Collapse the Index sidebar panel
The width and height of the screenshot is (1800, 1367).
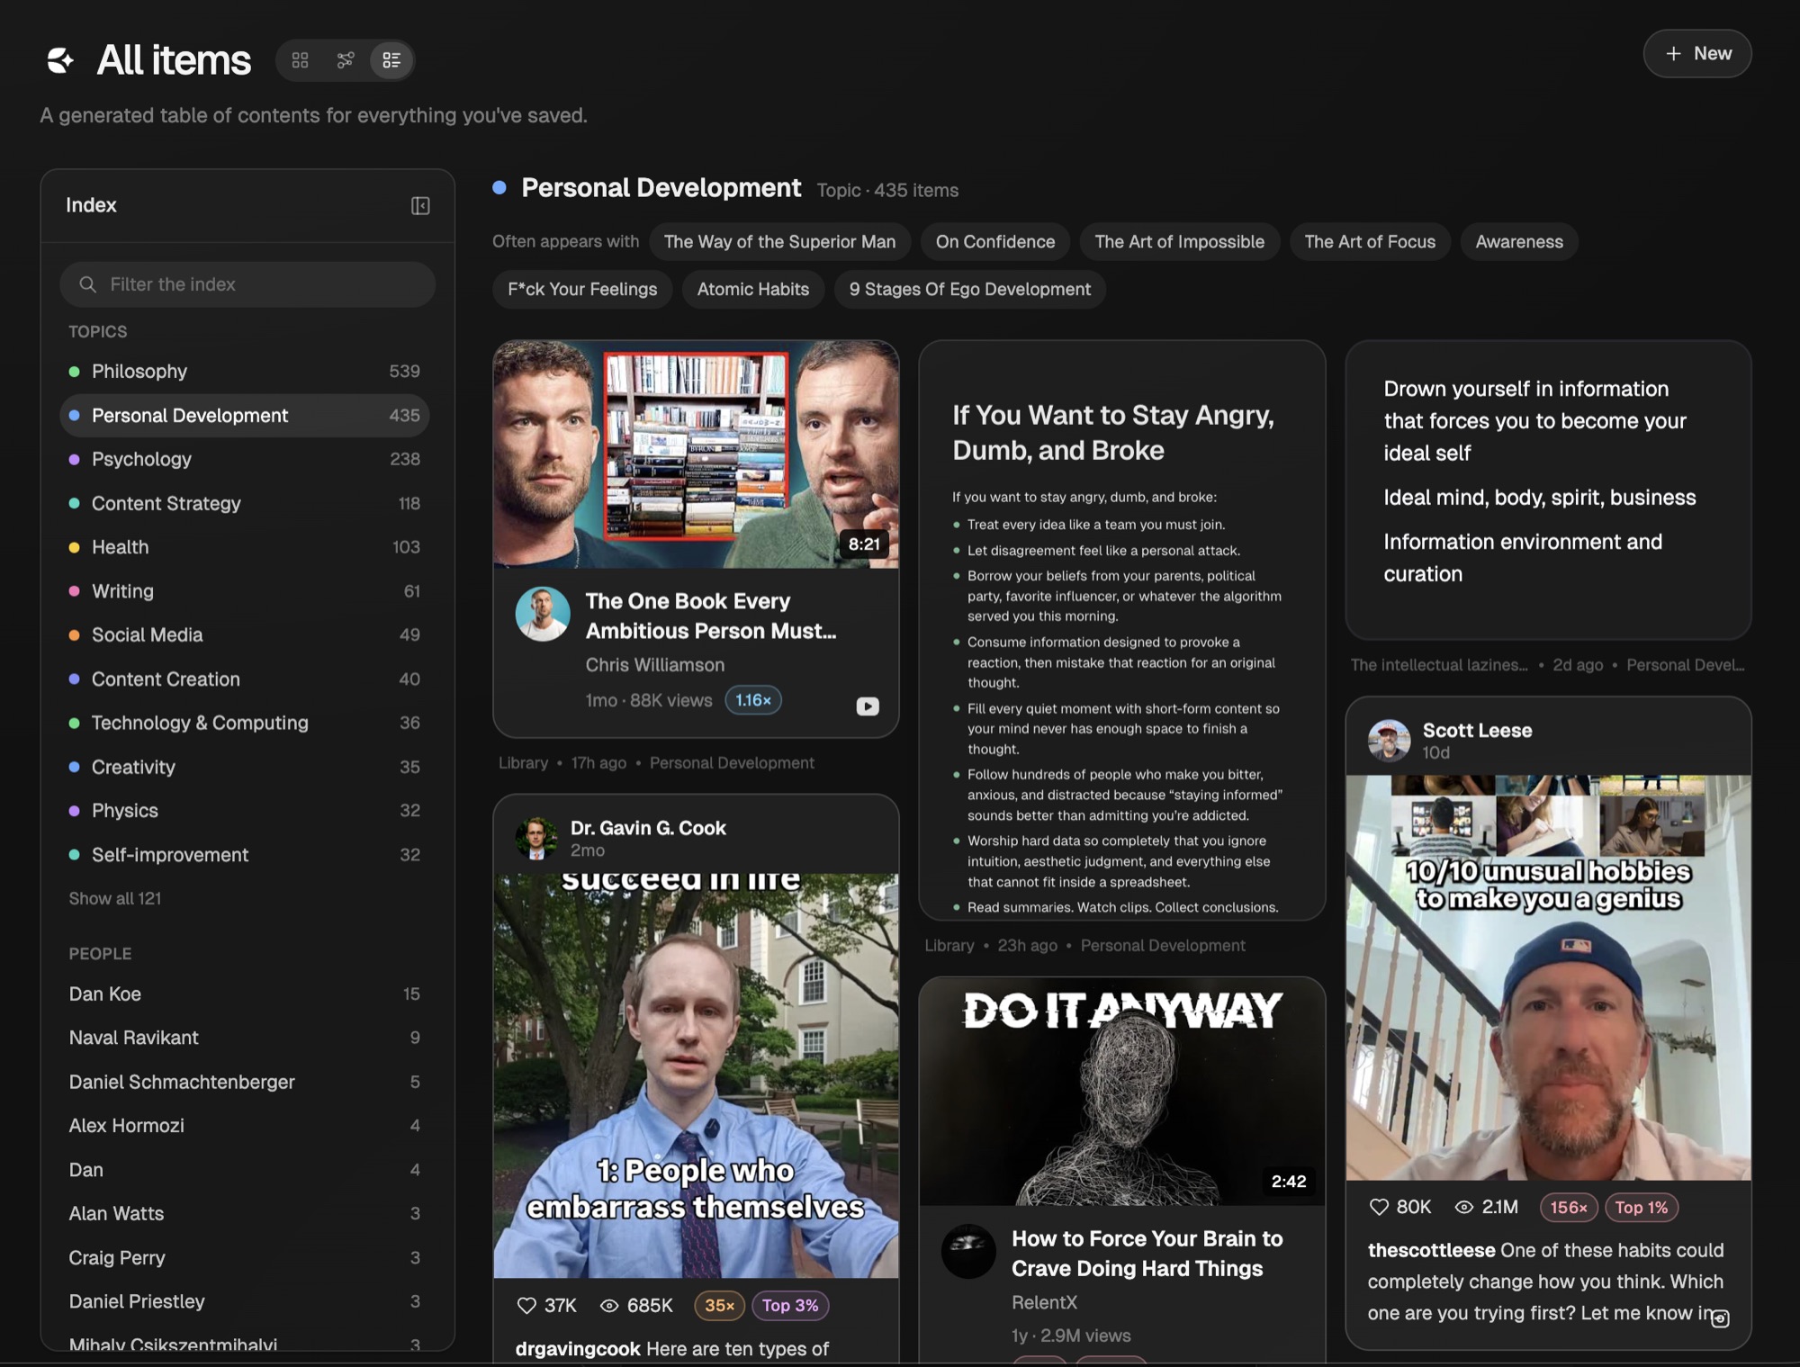coord(420,206)
